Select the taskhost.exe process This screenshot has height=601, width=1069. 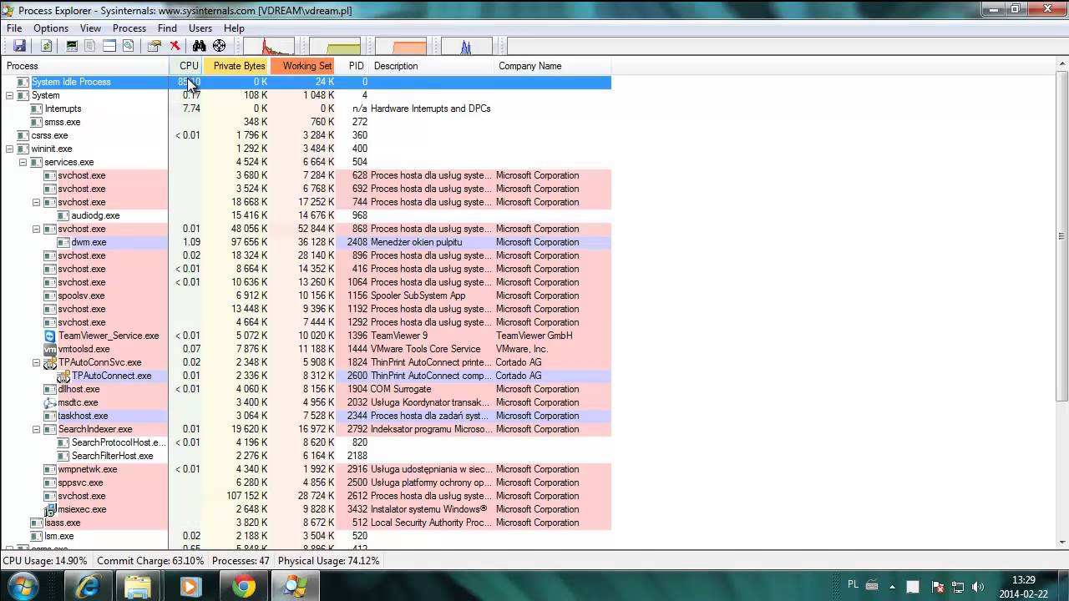[x=83, y=416]
